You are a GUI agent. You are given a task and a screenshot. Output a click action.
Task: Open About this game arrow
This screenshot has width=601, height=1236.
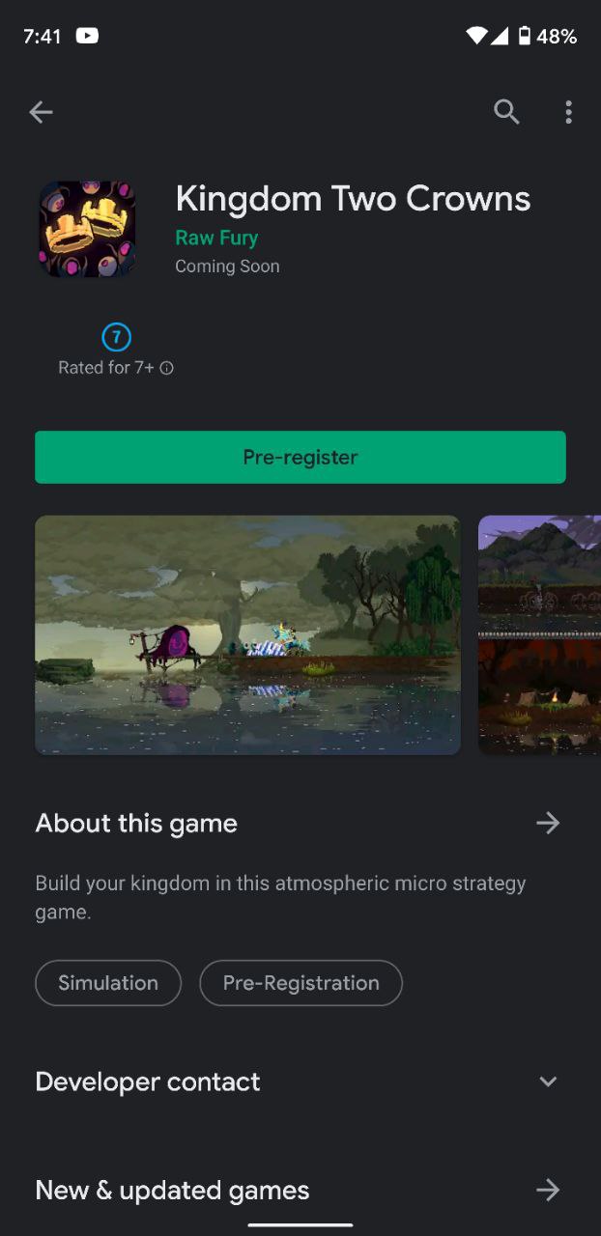pyautogui.click(x=548, y=823)
